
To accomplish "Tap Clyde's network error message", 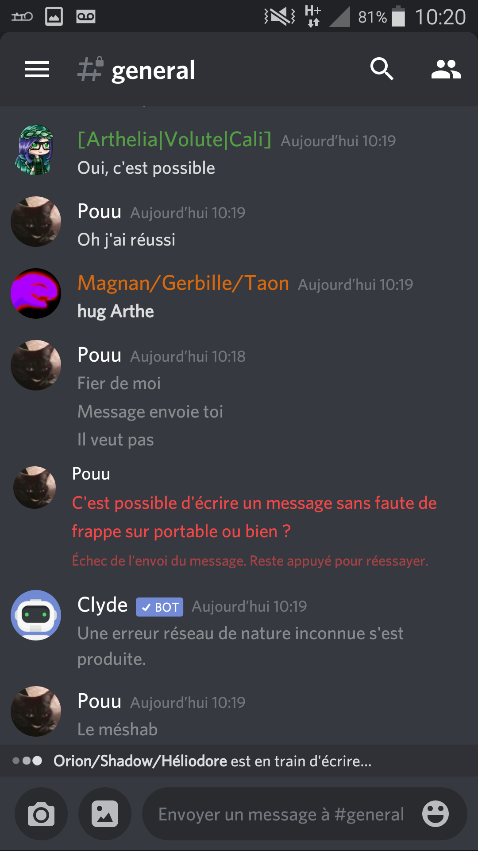I will pyautogui.click(x=240, y=646).
